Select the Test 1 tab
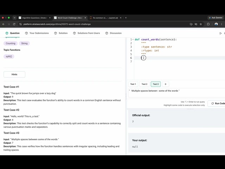The height and width of the screenshot is (169, 225). (x=133, y=84)
